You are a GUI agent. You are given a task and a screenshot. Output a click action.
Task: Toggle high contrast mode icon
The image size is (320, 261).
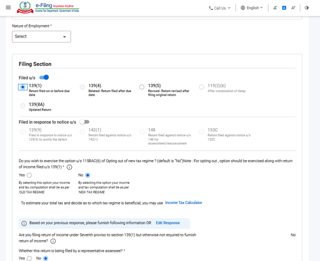[x=307, y=8]
